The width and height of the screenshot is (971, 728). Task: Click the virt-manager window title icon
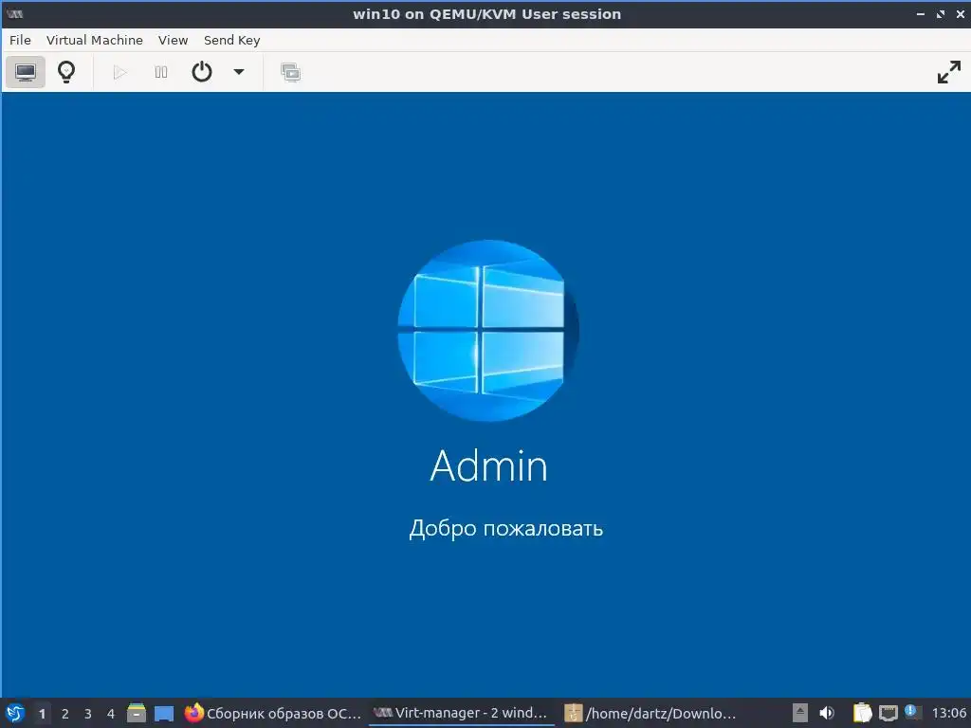15,13
